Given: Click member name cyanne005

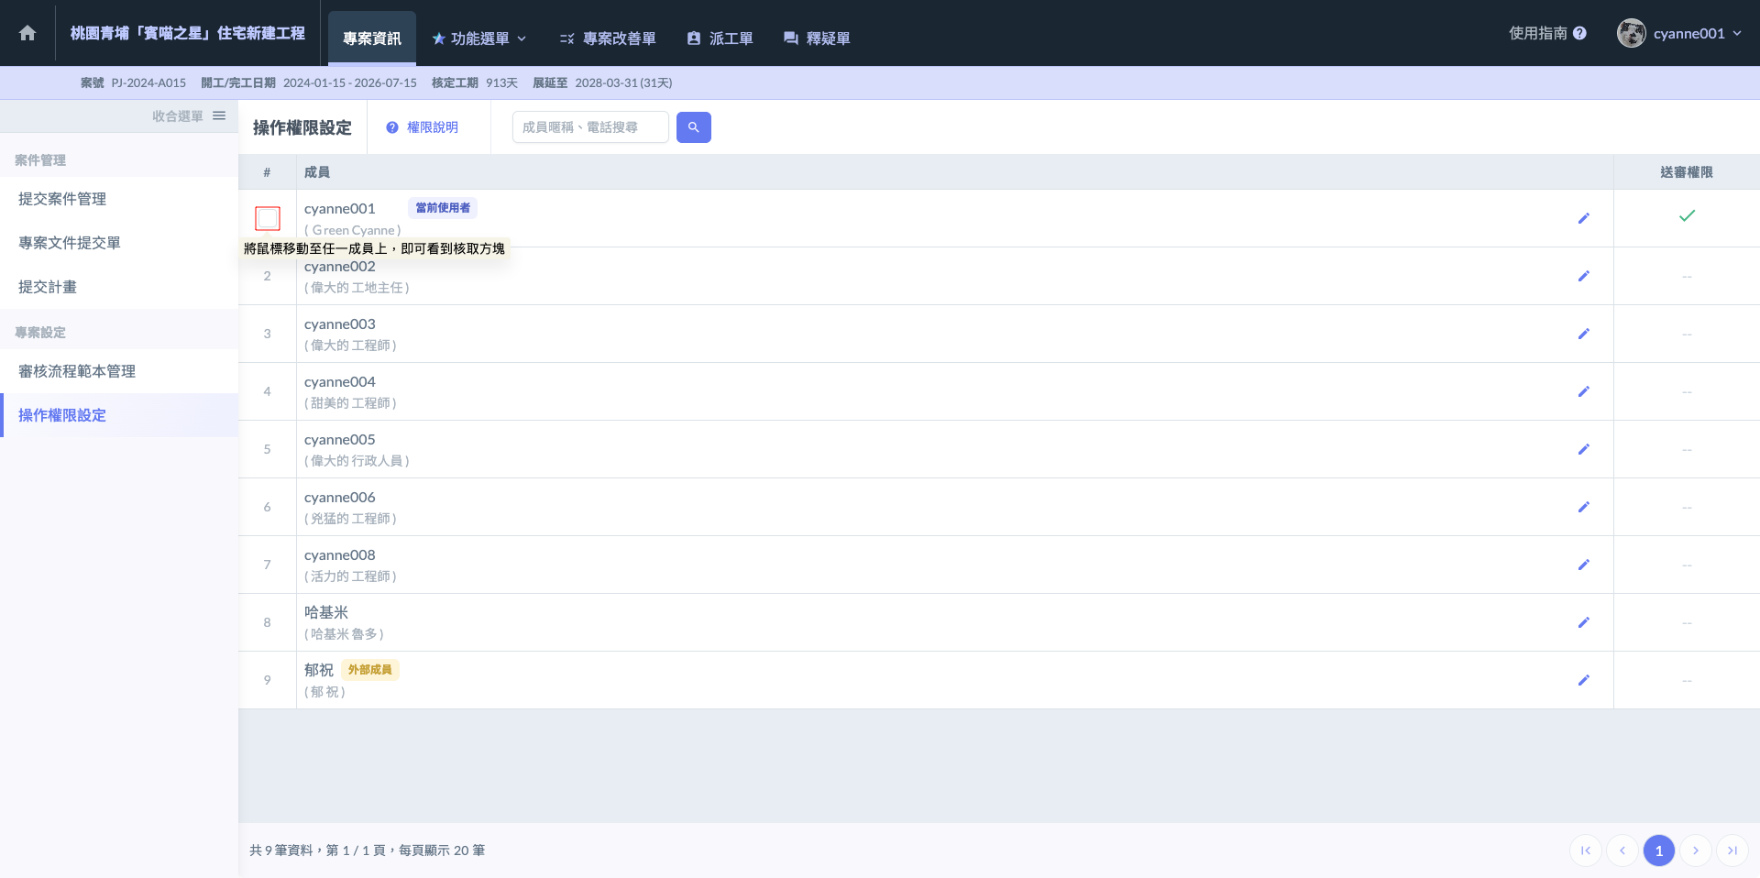Looking at the screenshot, I should [x=340, y=440].
